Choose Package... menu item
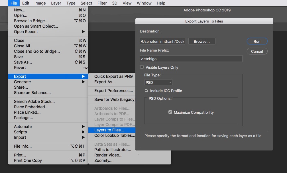The width and height of the screenshot is (287, 173). [x=48, y=118]
